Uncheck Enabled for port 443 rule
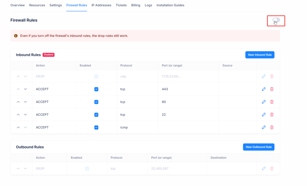The height and width of the screenshot is (186, 307). (96, 89)
